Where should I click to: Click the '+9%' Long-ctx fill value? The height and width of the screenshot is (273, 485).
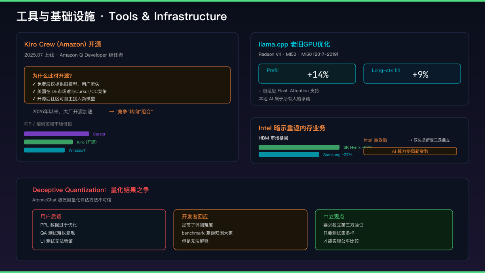tap(420, 75)
